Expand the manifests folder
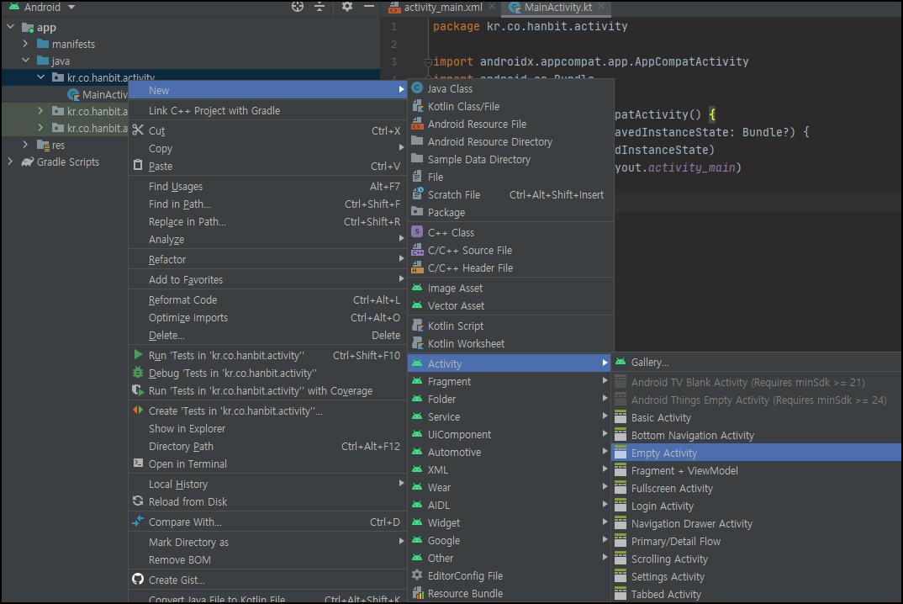The image size is (903, 604). point(25,44)
